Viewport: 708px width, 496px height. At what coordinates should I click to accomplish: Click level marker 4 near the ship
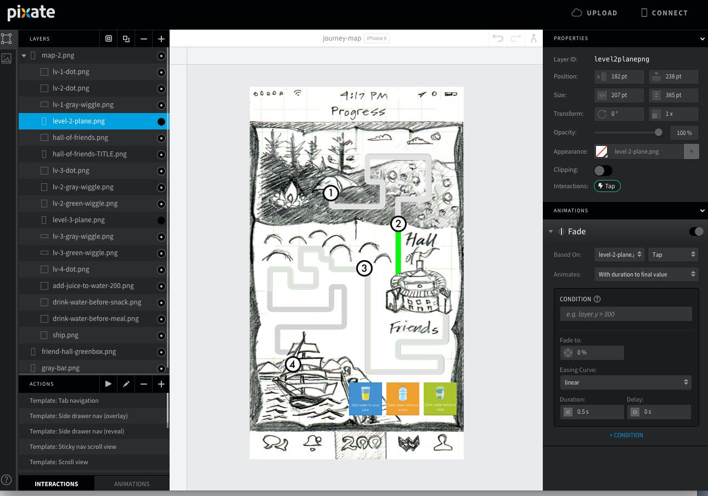[293, 364]
